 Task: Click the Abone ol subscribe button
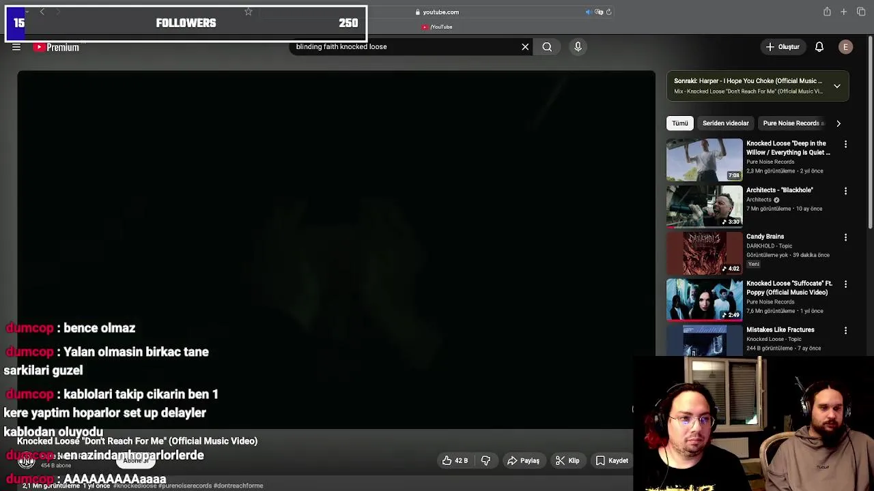coord(136,461)
